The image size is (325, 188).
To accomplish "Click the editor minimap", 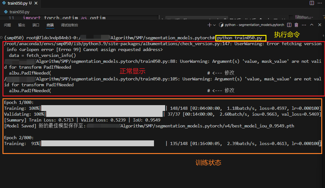I will tap(304, 17).
